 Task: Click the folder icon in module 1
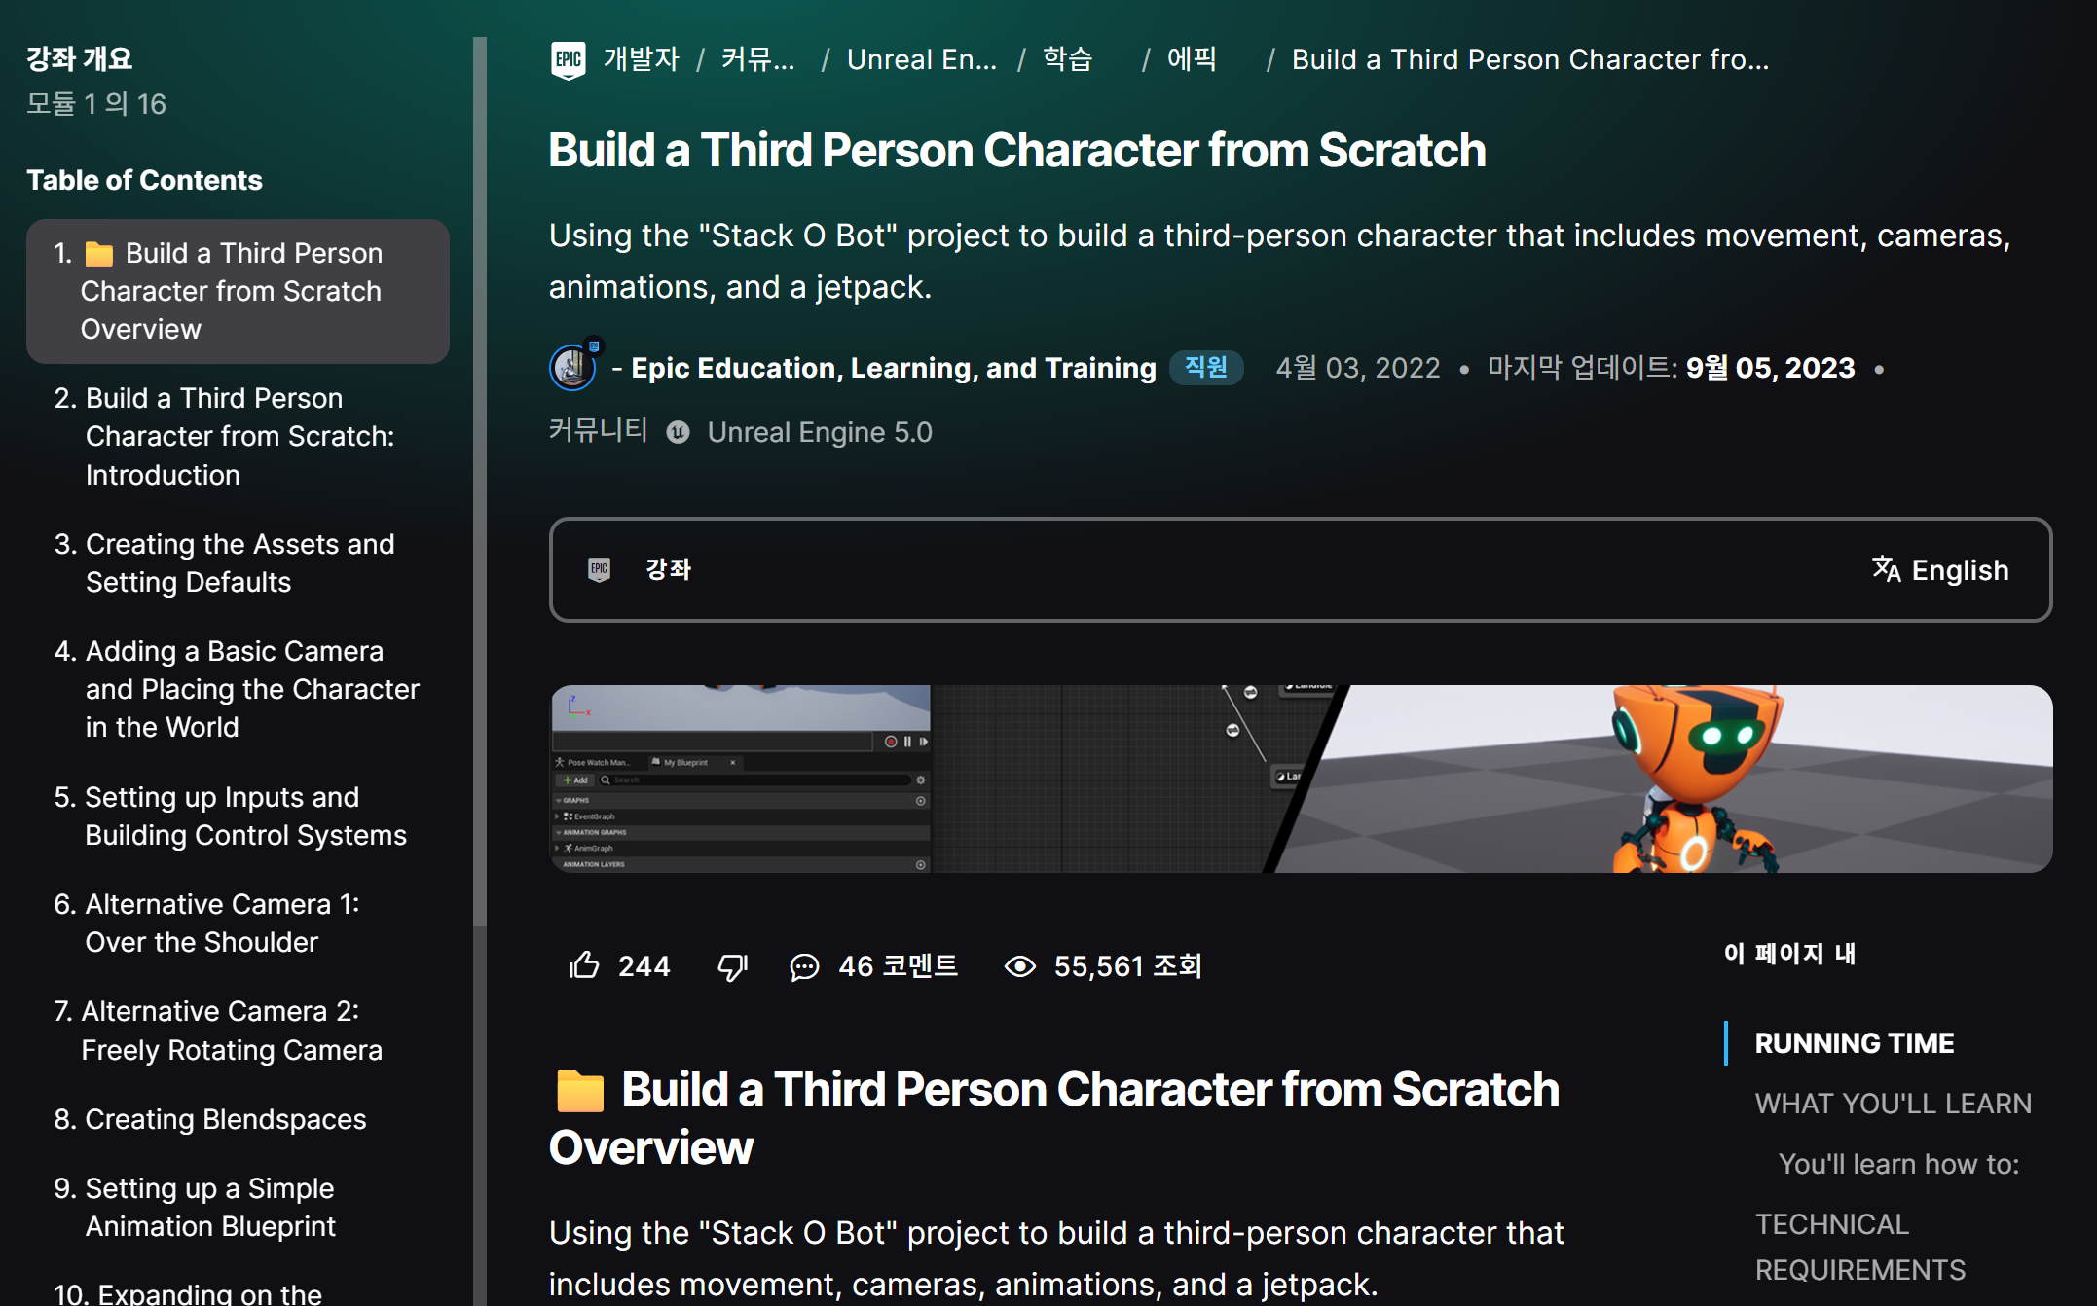[99, 254]
